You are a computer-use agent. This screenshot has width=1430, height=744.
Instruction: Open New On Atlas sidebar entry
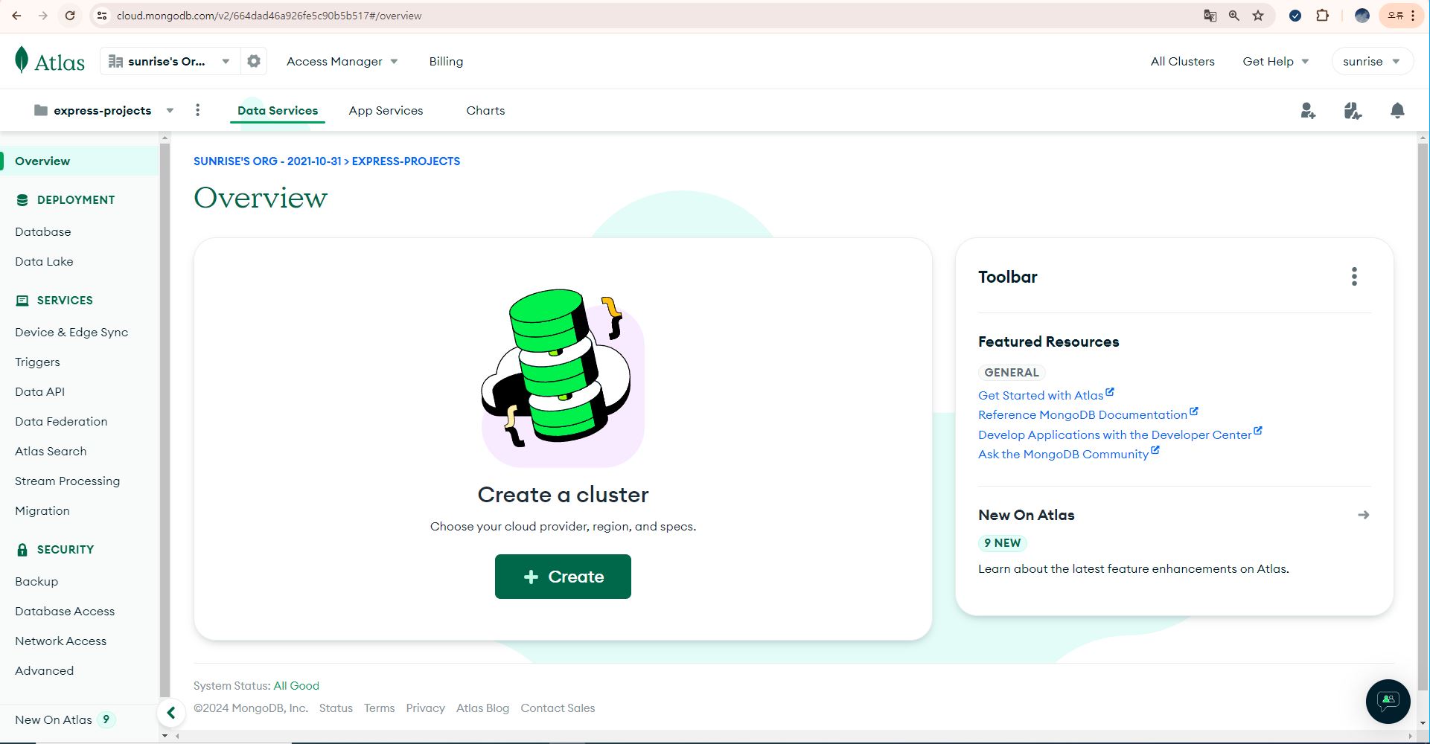point(65,719)
